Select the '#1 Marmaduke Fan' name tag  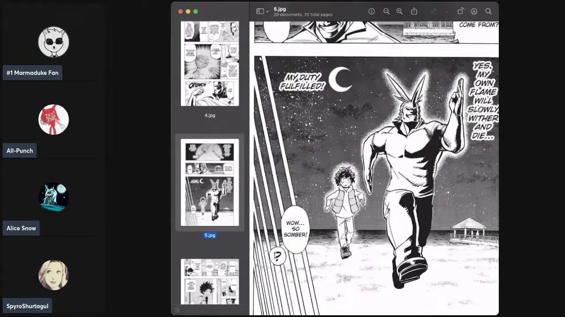(x=32, y=73)
